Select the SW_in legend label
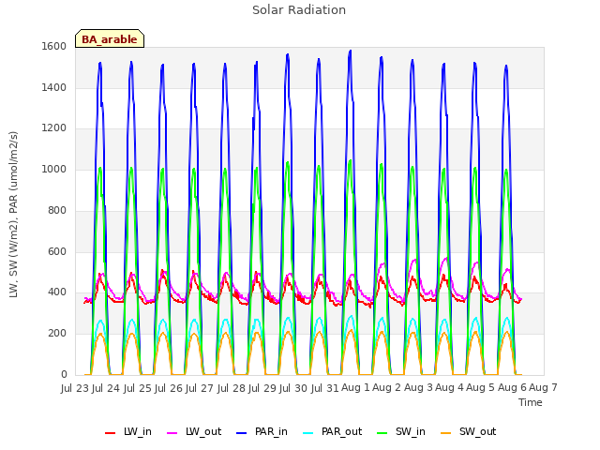Image resolution: width=600 pixels, height=450 pixels. [x=411, y=432]
